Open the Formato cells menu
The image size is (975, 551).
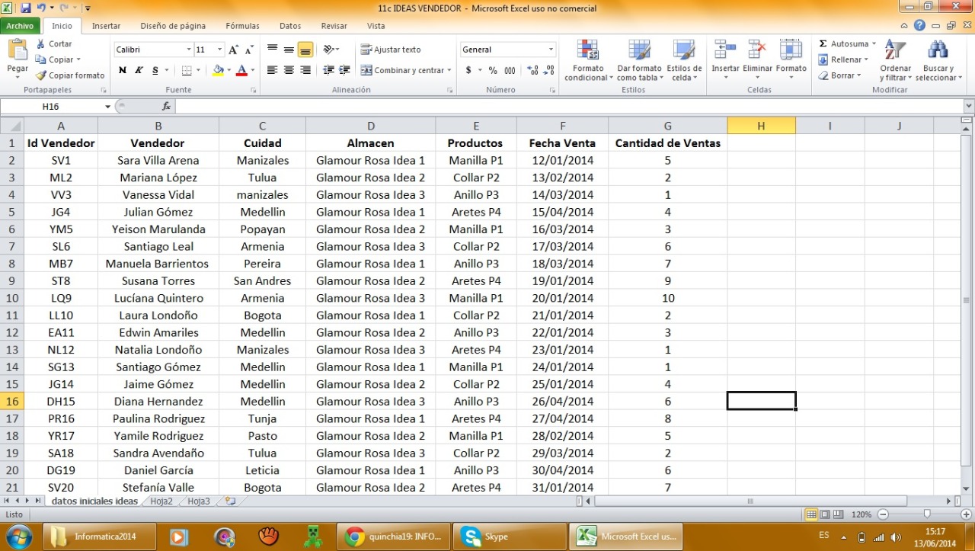pos(791,59)
